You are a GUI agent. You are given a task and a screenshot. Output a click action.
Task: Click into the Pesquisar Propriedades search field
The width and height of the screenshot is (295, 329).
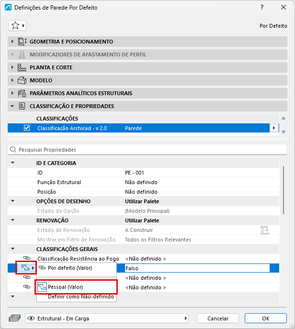pyautogui.click(x=147, y=150)
